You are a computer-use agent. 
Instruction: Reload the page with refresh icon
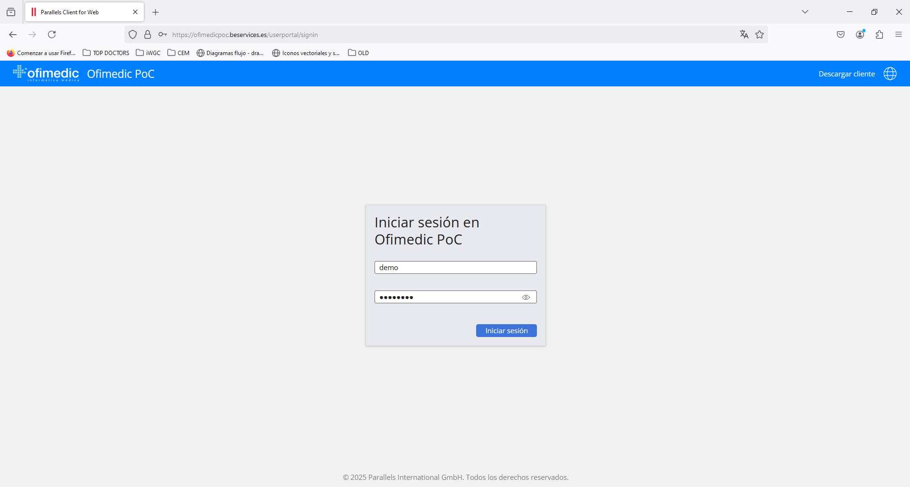point(52,35)
